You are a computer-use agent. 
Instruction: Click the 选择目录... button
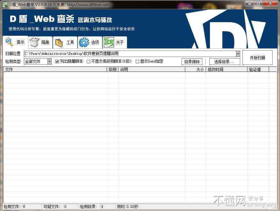(225, 62)
